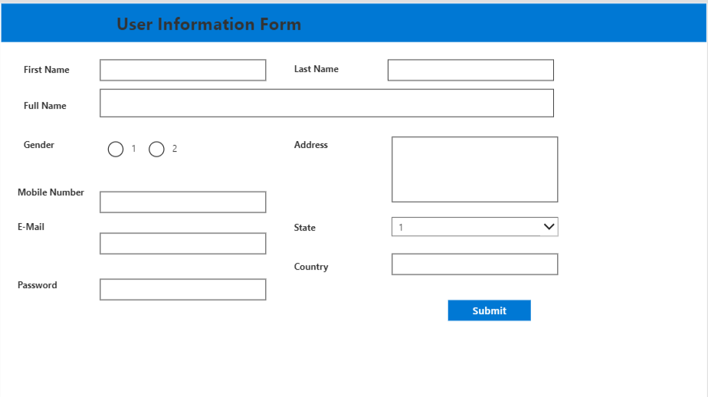Click the User Information Form header title
Screen dimensions: 708x397
coord(208,25)
